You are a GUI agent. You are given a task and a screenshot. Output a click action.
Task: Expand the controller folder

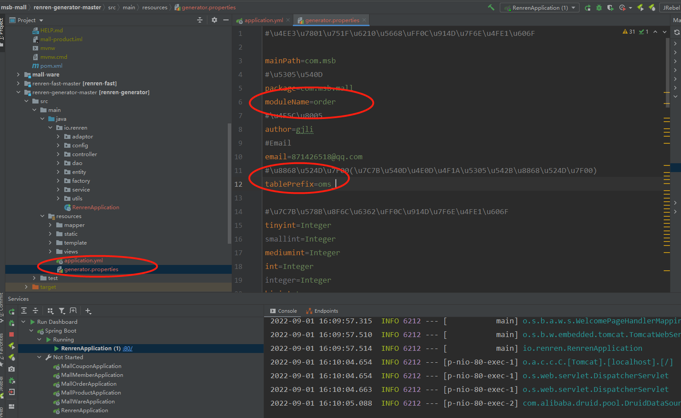pos(58,154)
